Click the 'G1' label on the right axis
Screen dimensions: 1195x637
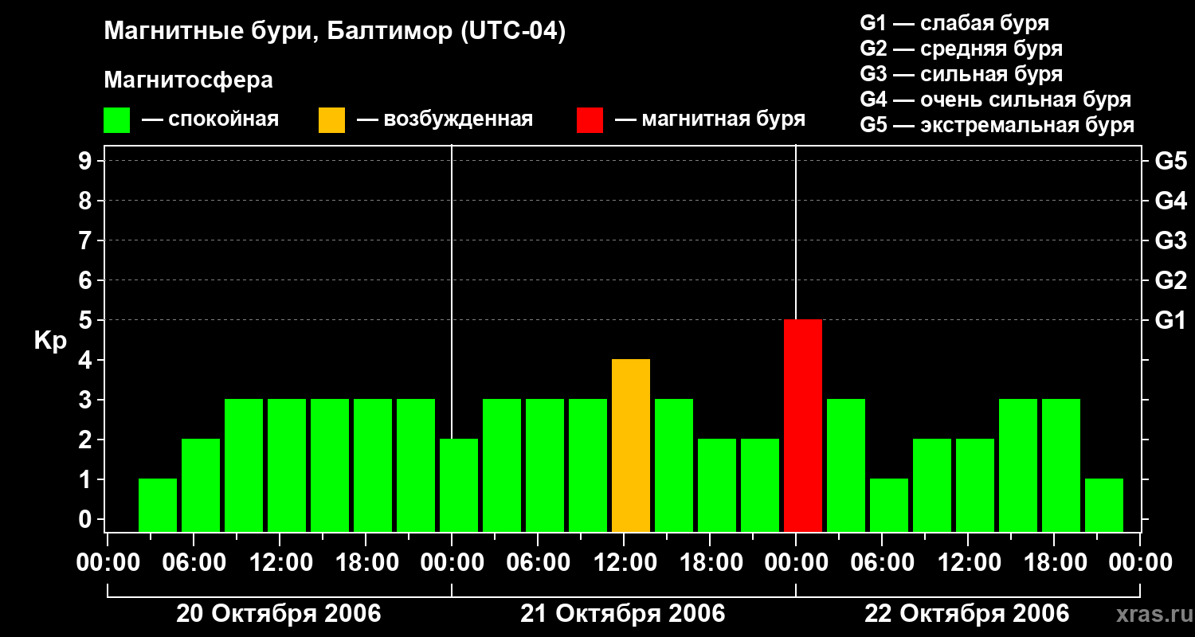coord(1170,320)
